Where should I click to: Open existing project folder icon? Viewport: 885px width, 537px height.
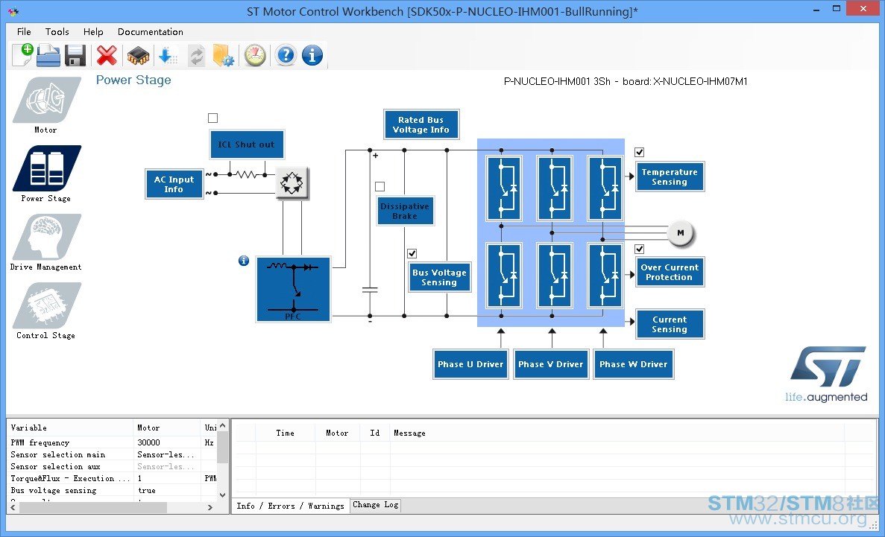[x=48, y=55]
